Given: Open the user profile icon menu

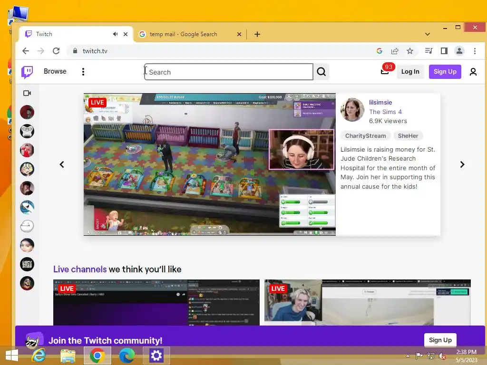Looking at the screenshot, I should [473, 72].
